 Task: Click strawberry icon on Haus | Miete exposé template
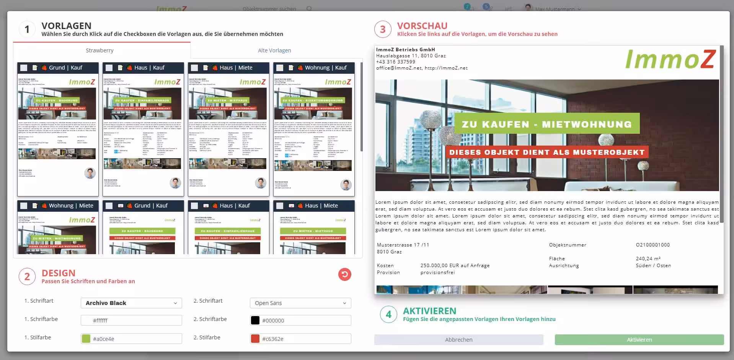pyautogui.click(x=215, y=68)
